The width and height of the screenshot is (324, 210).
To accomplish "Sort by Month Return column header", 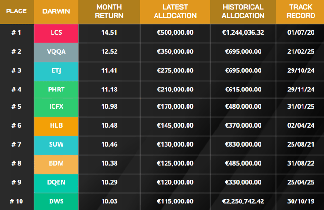I will point(109,11).
